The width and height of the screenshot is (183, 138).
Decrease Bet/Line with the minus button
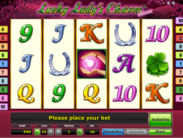pyautogui.click(x=58, y=132)
